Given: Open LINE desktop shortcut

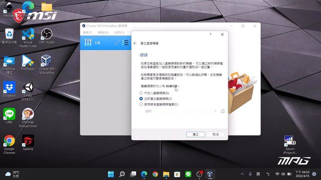Looking at the screenshot, I should (9, 116).
